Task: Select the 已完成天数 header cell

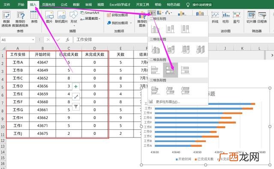Action: point(68,55)
